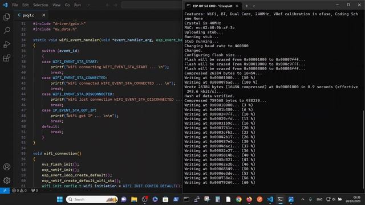365x205 pixels.
Task: Click case WIFI_EVENT_STA_DISCONNECTED on line 44
Action: click(78, 94)
